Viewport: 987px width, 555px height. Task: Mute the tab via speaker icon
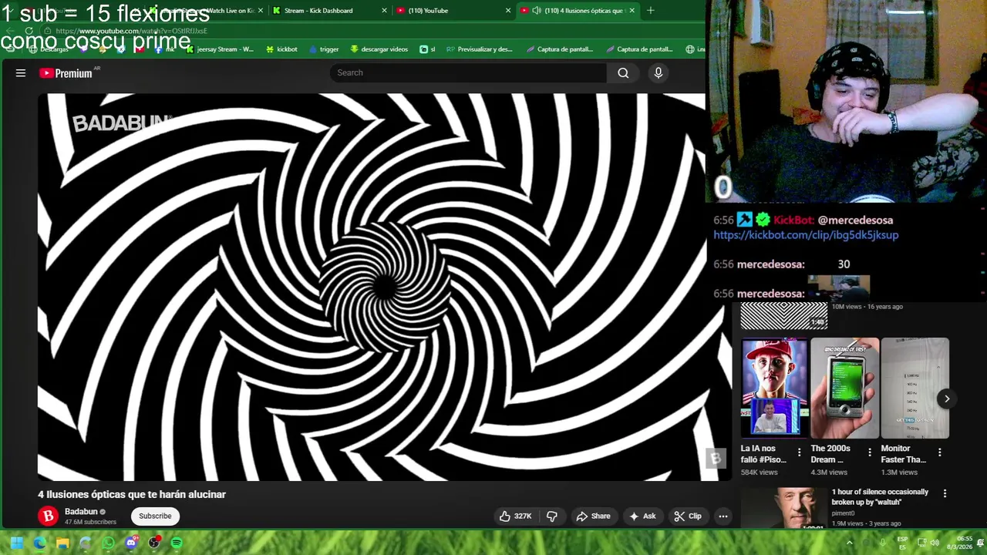[536, 11]
